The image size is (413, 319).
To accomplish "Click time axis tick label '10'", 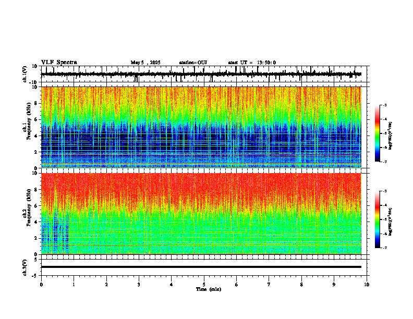I will pyautogui.click(x=367, y=285).
